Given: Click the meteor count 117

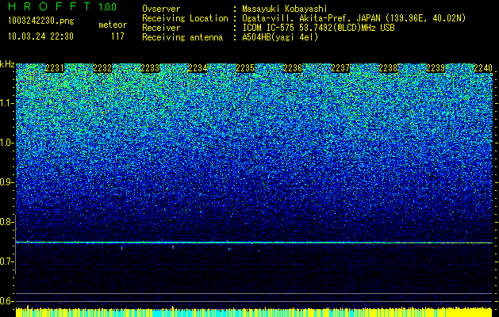Looking at the screenshot, I should coord(117,36).
